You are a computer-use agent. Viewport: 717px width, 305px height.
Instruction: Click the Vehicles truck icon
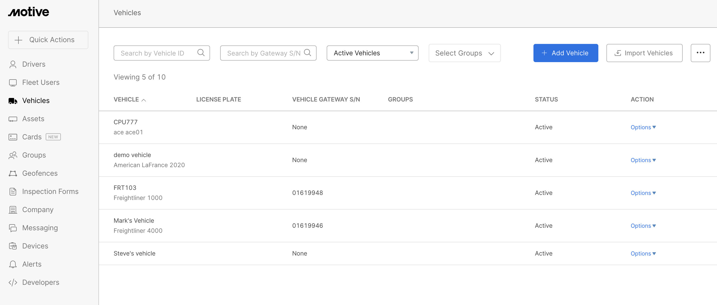(13, 101)
